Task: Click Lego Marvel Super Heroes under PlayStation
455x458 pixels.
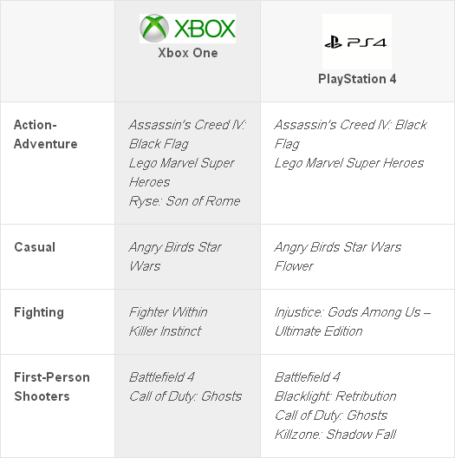Action: (349, 163)
